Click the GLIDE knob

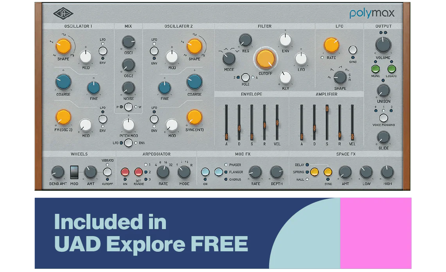(x=383, y=137)
